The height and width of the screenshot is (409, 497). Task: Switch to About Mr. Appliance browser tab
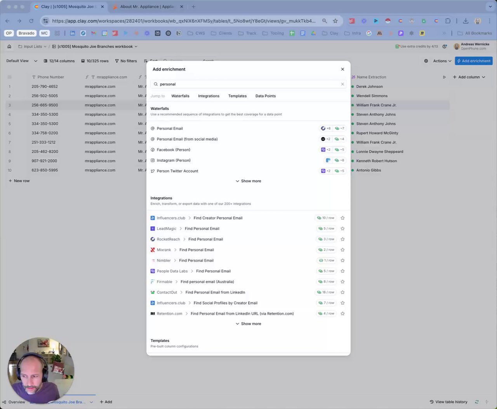coord(146,7)
